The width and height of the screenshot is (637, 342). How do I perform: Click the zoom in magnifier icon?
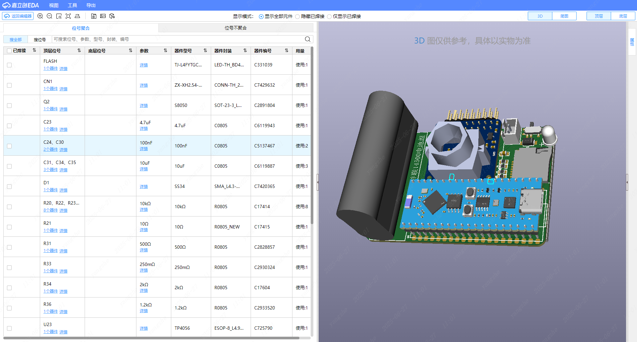tap(40, 16)
